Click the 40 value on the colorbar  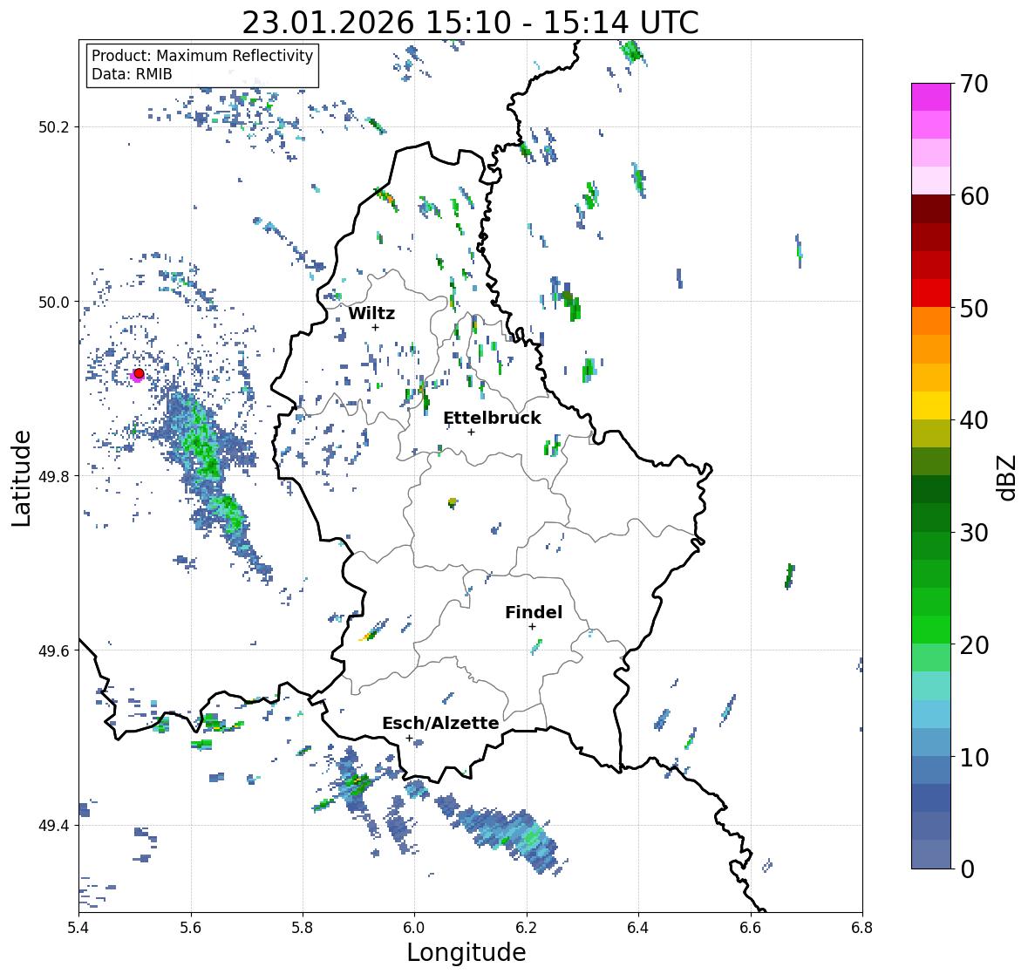(x=974, y=420)
